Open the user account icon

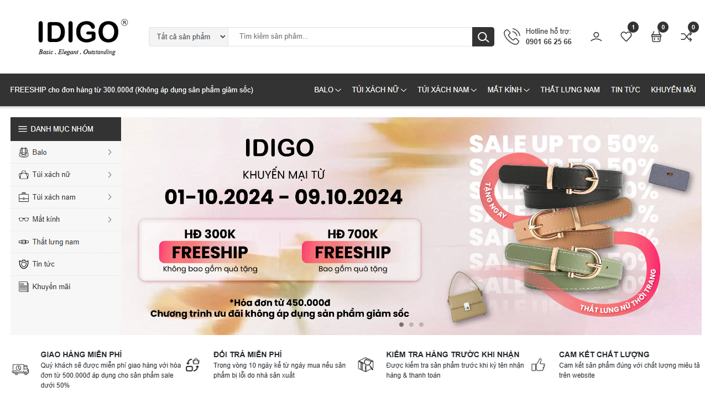596,37
